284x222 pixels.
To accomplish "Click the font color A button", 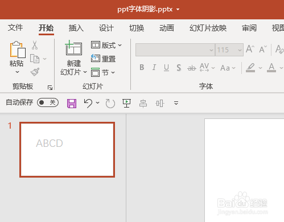I will pyautogui.click(x=271, y=68).
